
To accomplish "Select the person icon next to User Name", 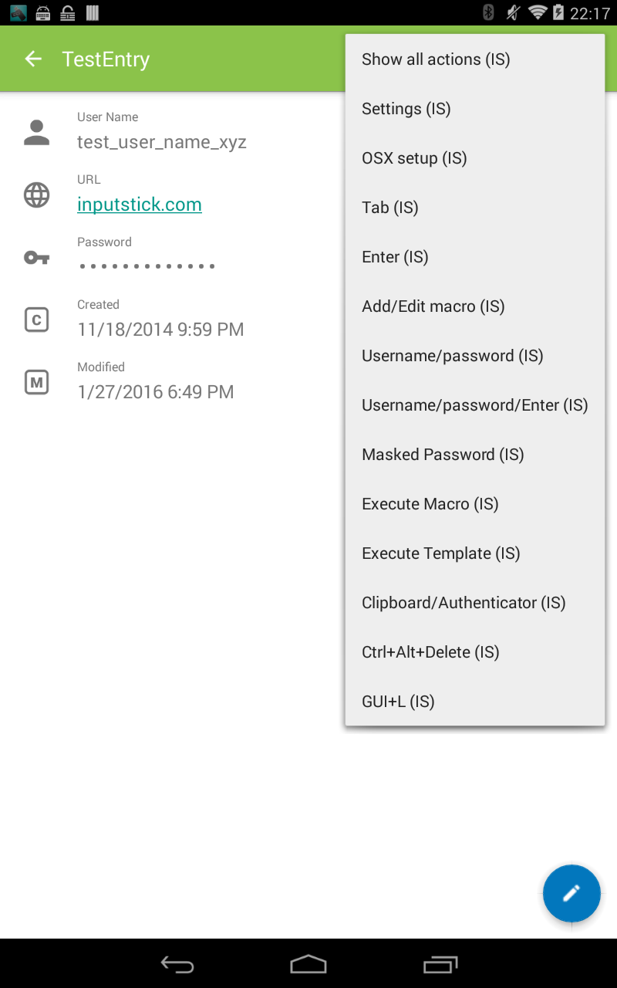I will click(x=36, y=131).
